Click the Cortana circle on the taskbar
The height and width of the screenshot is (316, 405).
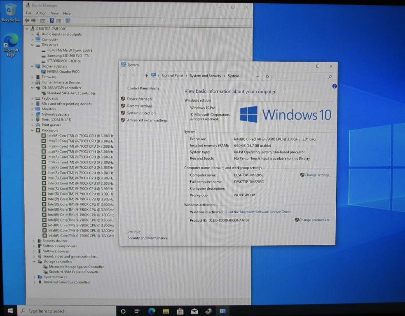(123, 311)
